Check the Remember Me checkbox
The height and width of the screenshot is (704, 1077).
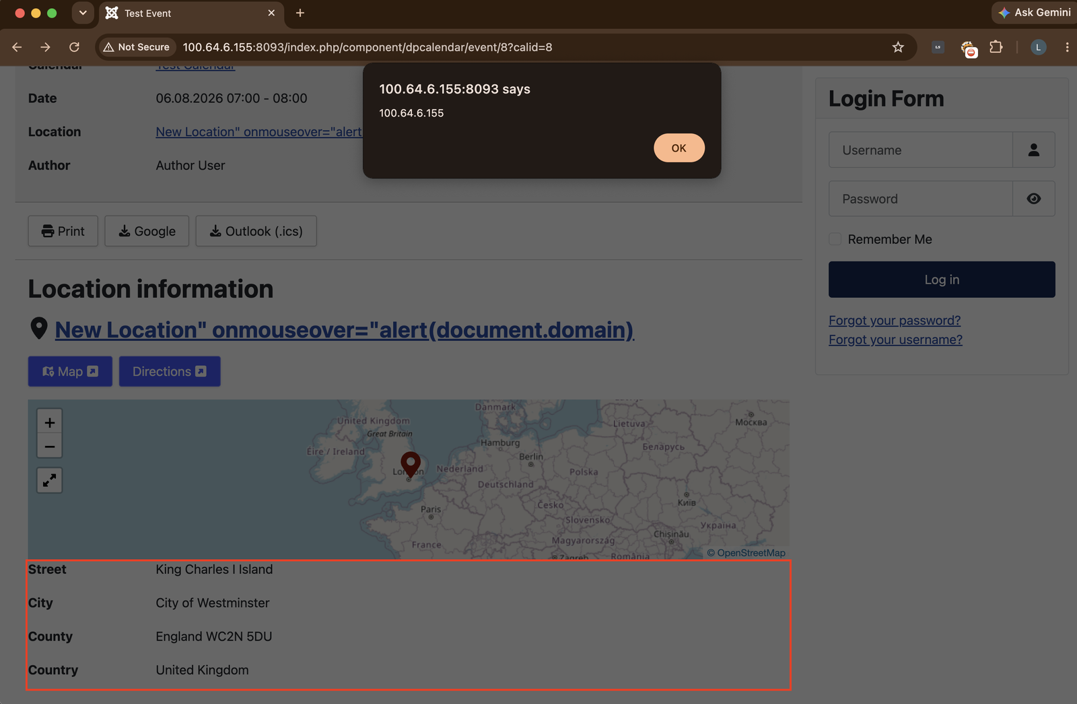835,239
